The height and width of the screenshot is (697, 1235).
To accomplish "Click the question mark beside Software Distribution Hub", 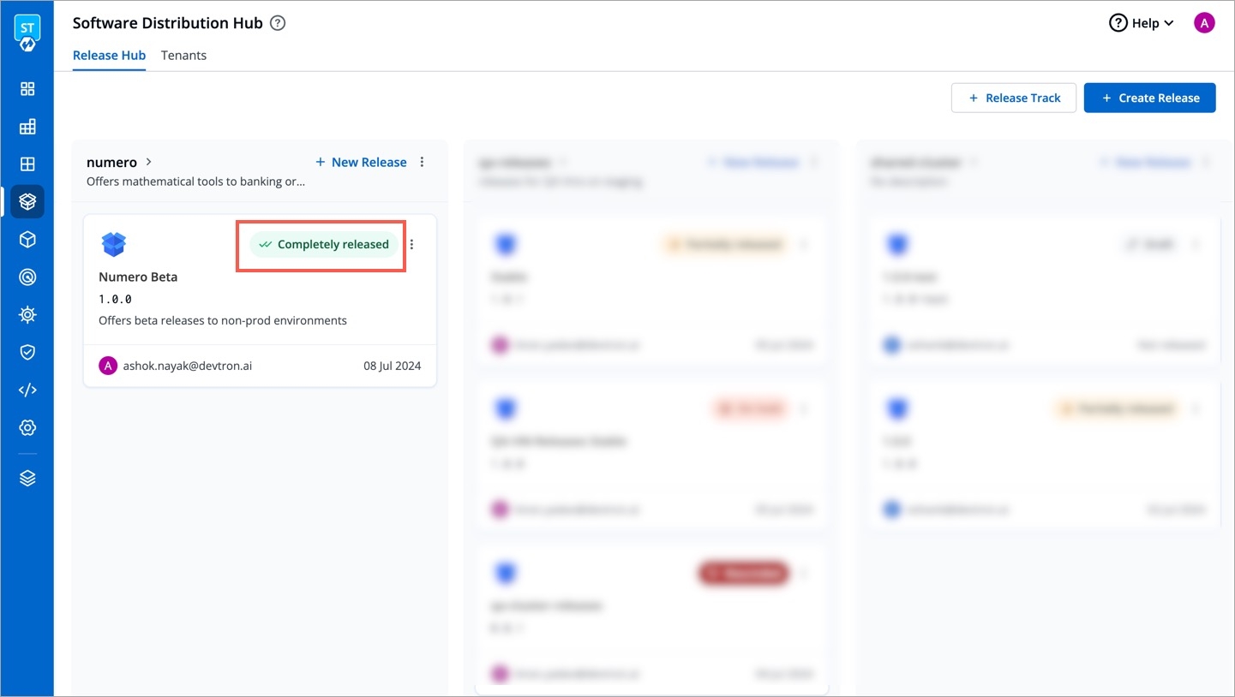I will pos(278,23).
